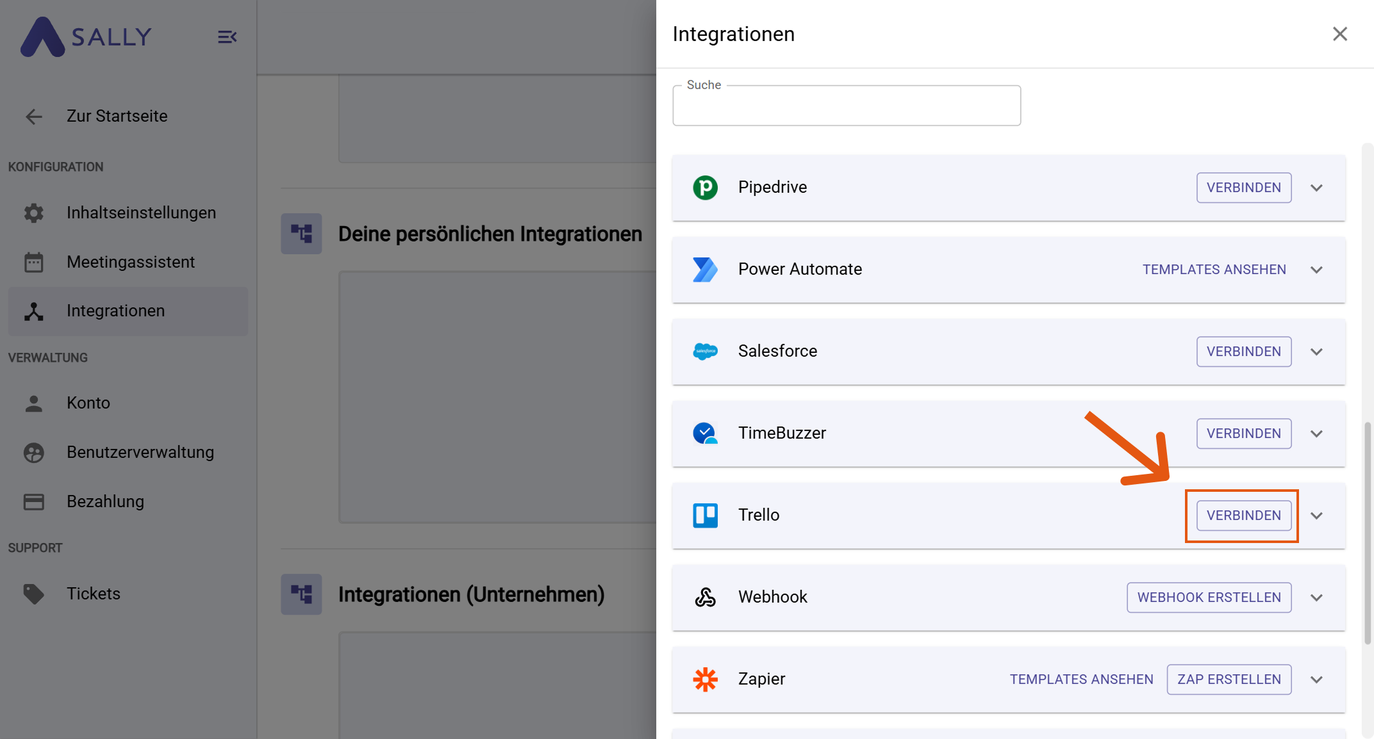Click the integrations list scrollbar
1374x739 pixels.
[x=1367, y=533]
